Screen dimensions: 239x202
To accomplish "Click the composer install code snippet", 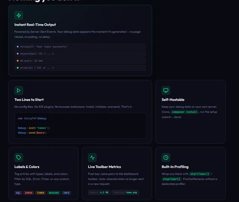I will 184,112.
